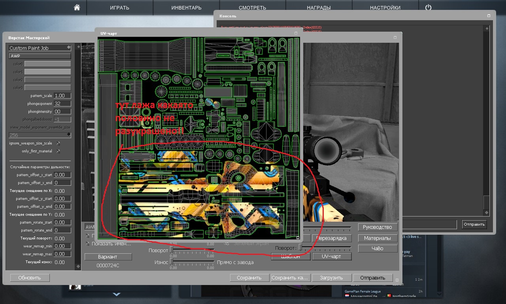Open the НАСТРОЙКИ menu
Screen dimensions: 506x304
click(385, 8)
